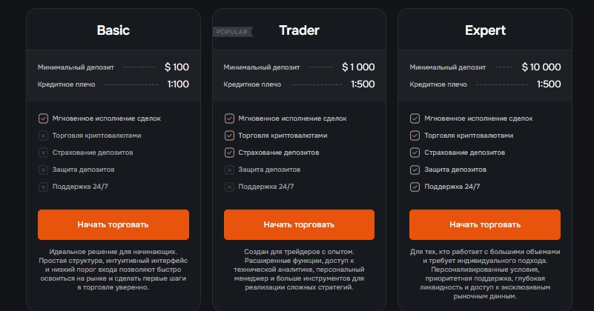Click the 1:100 leverage value in Basic

pos(178,84)
